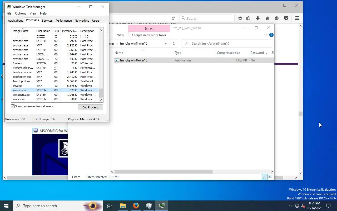337x211 pixels.
Task: Click Task Manager process list scrollbar up arrow
Action: [x=101, y=30]
